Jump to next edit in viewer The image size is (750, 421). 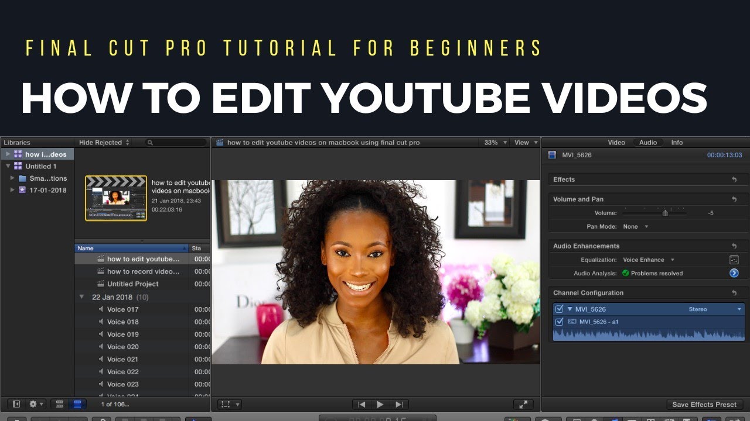[x=399, y=404]
